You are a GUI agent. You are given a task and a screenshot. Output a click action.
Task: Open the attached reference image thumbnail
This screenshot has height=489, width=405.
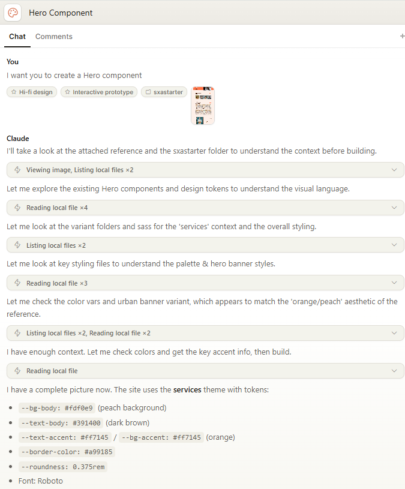(203, 106)
